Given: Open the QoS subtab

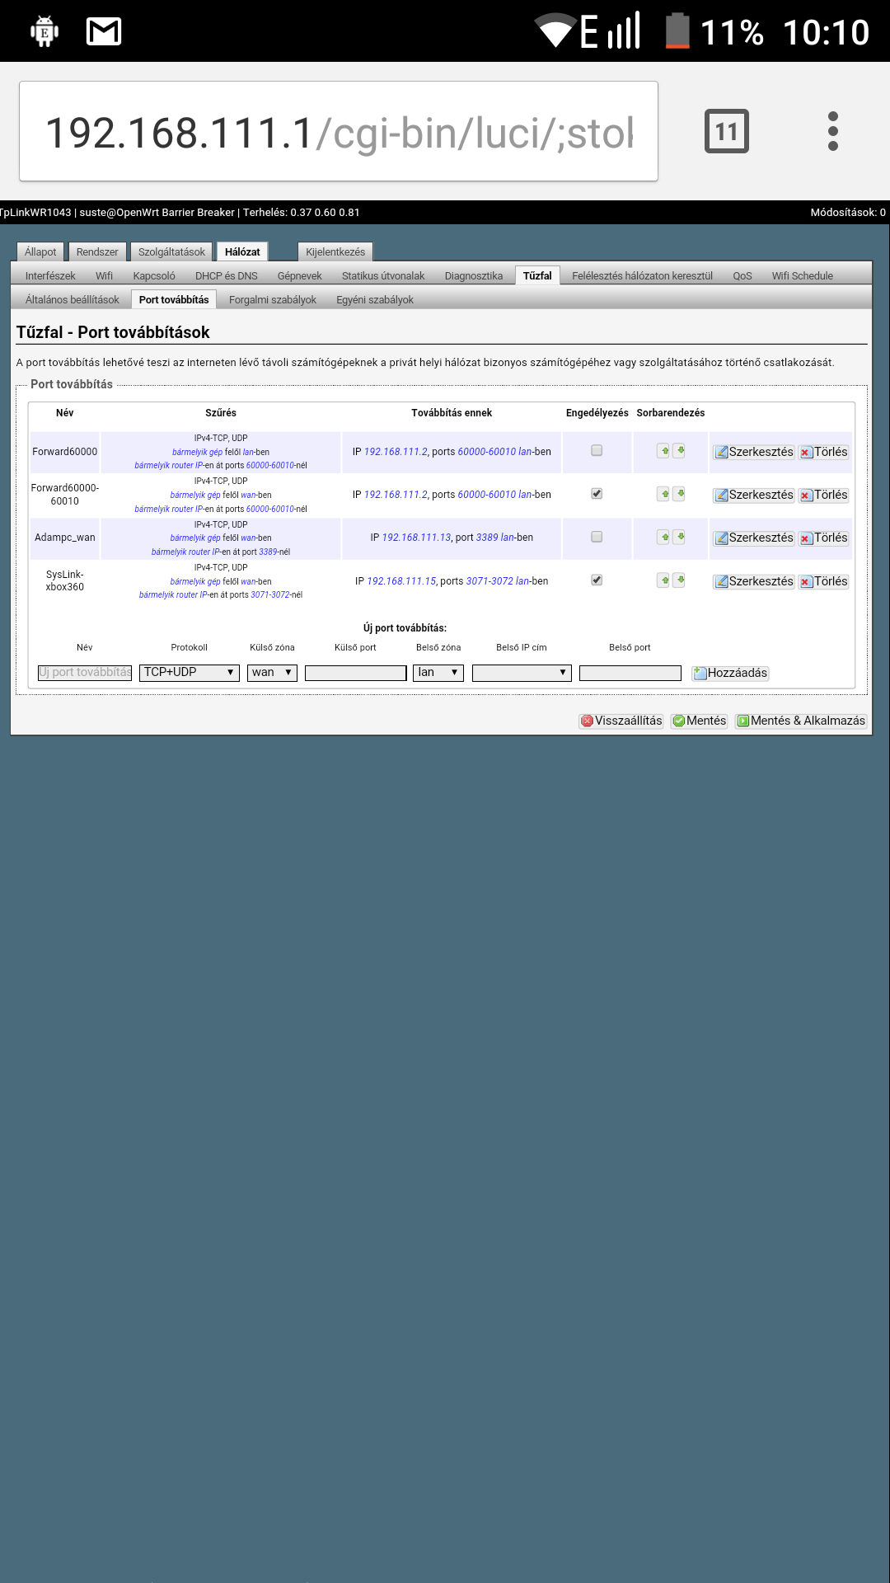Looking at the screenshot, I should [742, 275].
